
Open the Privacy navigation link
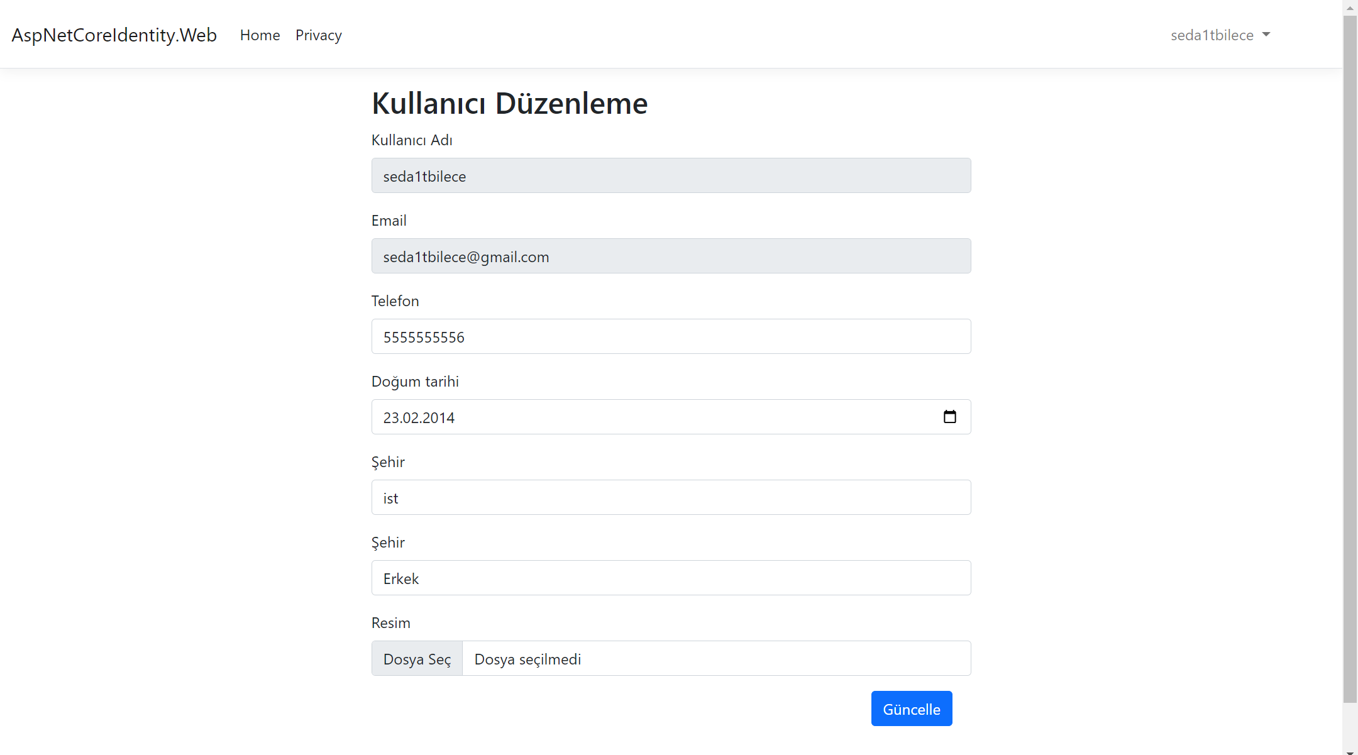(319, 35)
